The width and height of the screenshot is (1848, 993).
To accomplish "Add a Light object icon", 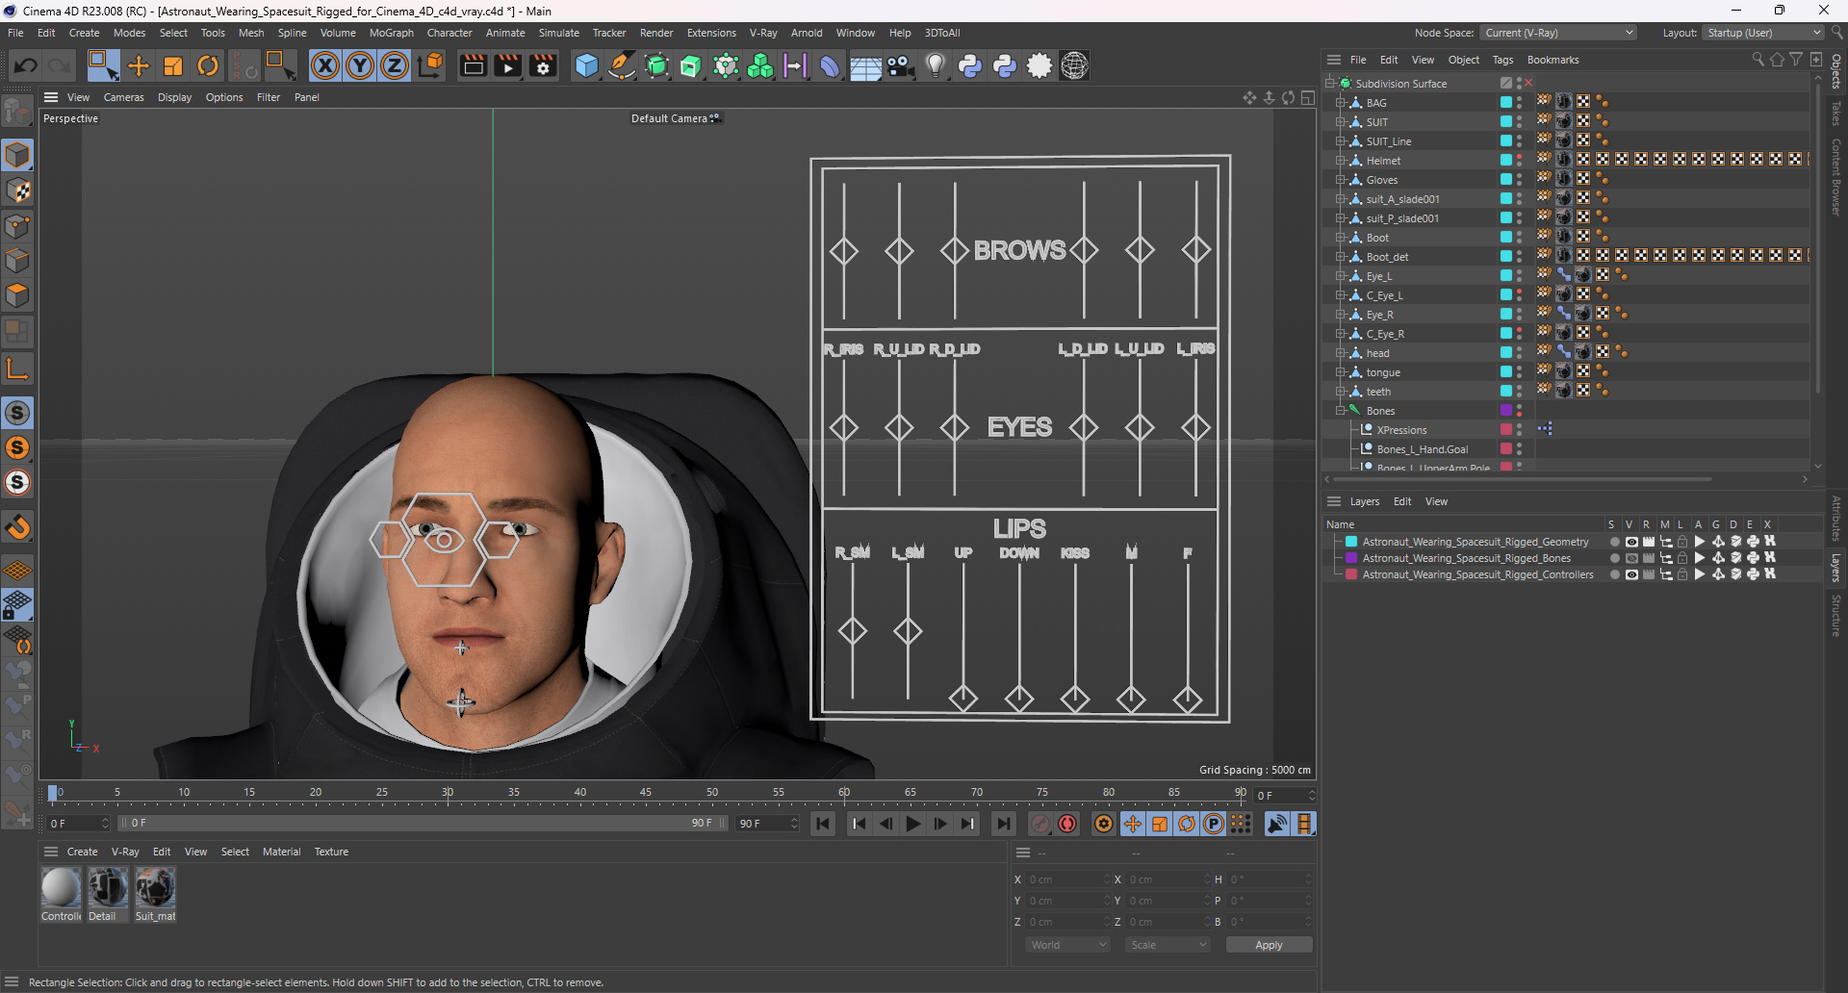I will (x=935, y=65).
